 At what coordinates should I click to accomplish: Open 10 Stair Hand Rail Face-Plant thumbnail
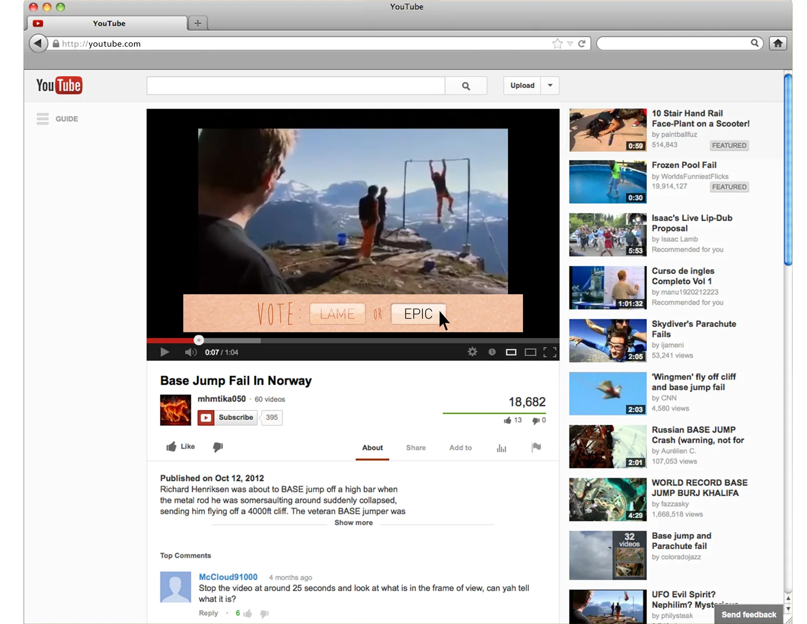point(608,130)
